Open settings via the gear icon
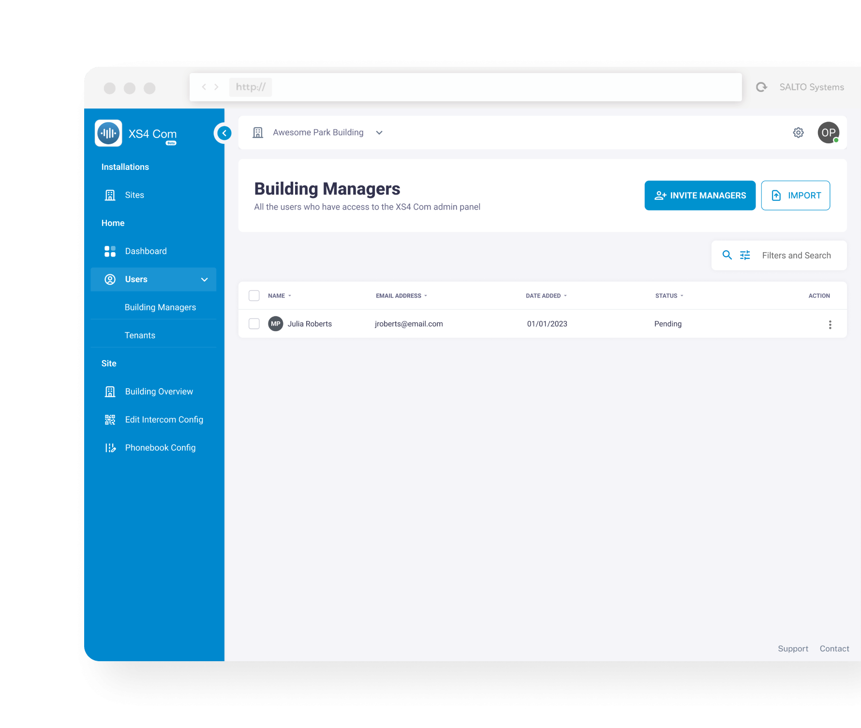This screenshot has height=728, width=861. (x=798, y=133)
